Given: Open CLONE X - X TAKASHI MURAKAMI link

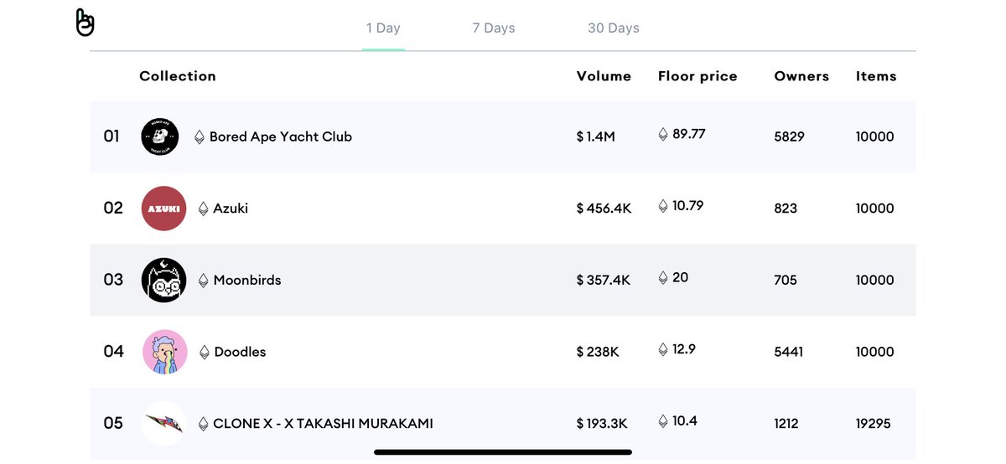Looking at the screenshot, I should pos(323,424).
